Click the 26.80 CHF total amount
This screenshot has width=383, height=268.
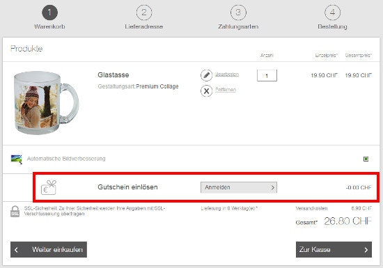(x=347, y=221)
